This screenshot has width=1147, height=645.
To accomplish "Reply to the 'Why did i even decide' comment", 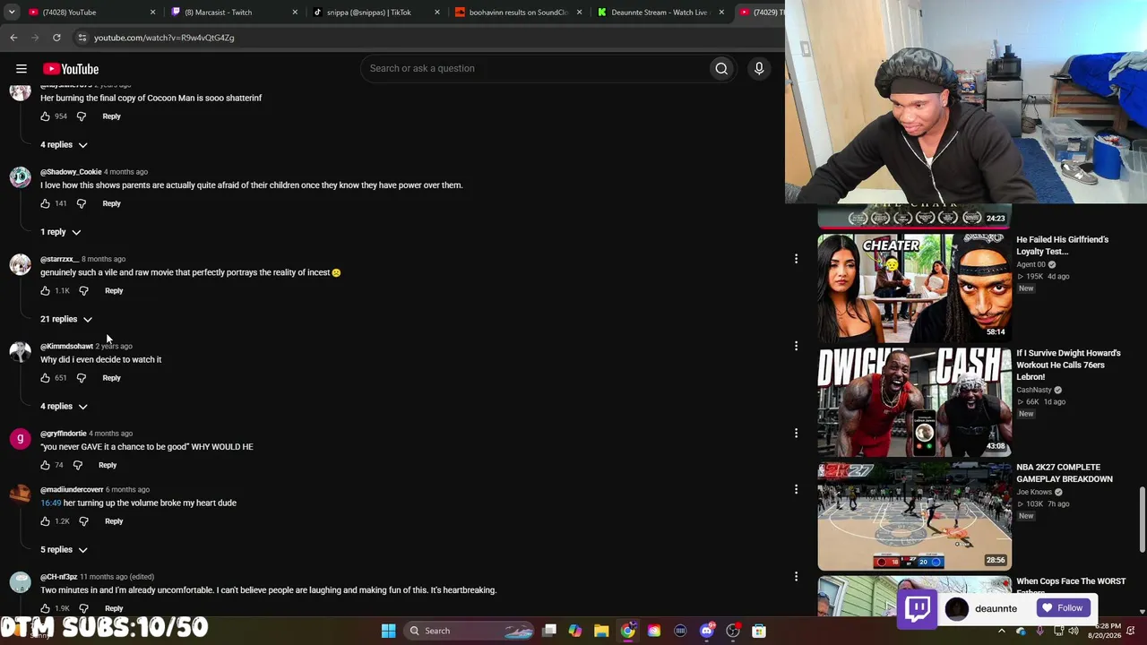I will (x=111, y=378).
